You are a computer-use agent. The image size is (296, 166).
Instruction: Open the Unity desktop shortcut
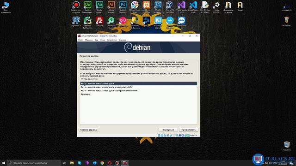[x=217, y=7]
